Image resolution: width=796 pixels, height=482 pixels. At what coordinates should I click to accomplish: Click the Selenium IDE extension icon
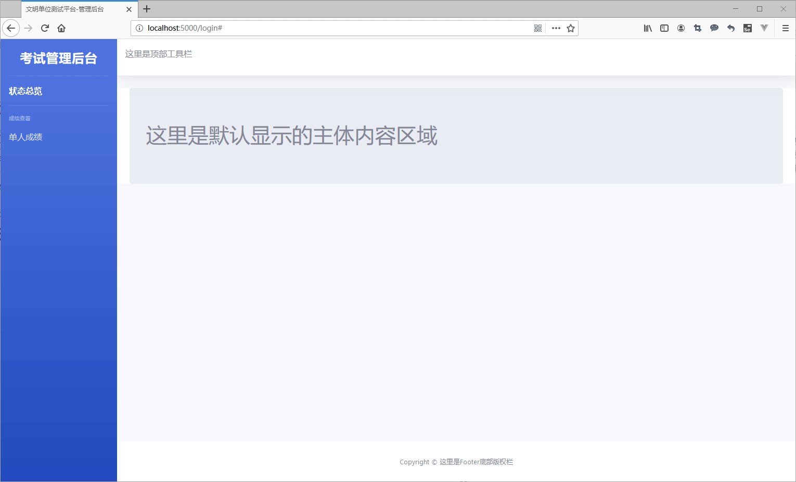(x=747, y=28)
